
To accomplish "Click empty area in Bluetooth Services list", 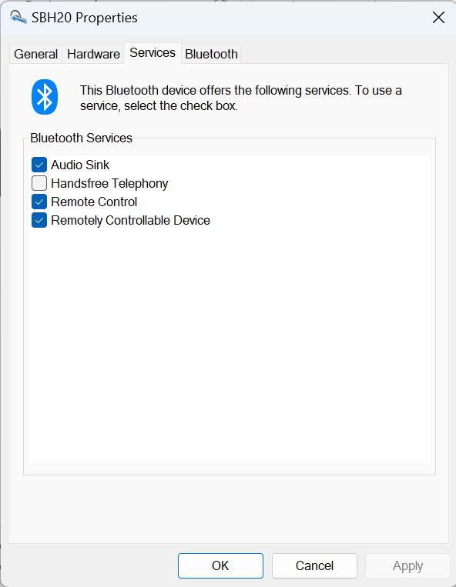I will coord(230,345).
